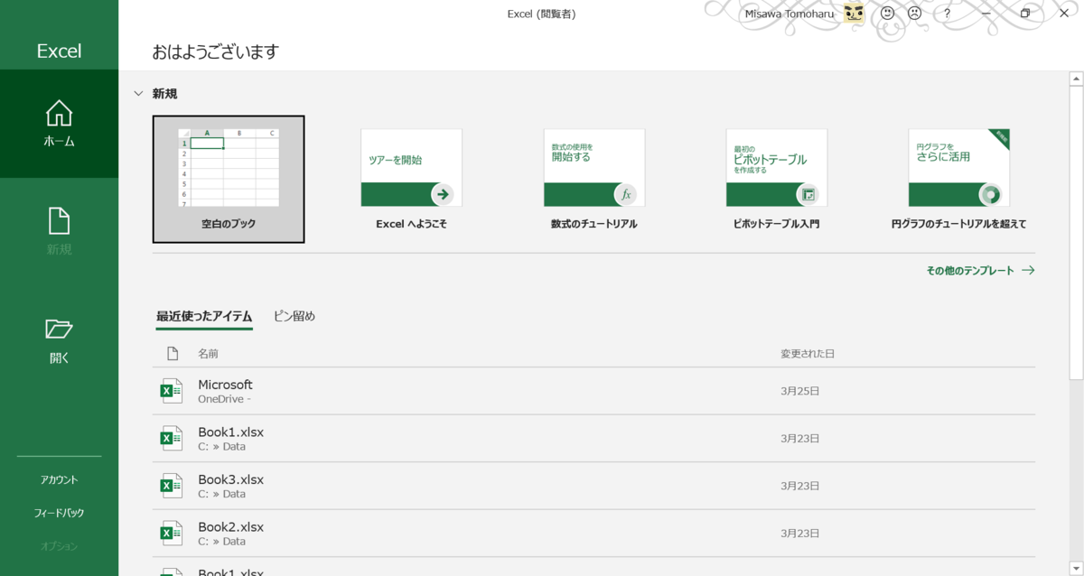Create a 空白のブック blank workbook
Image resolution: width=1084 pixels, height=576 pixels.
(x=229, y=180)
